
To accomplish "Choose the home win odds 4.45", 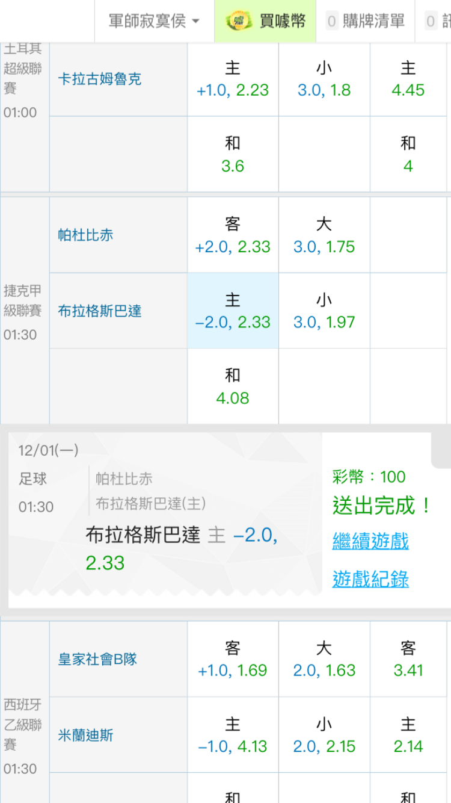I will click(408, 79).
